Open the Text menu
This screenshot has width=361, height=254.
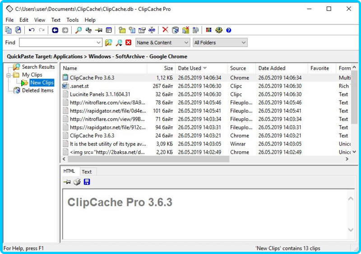(56, 20)
